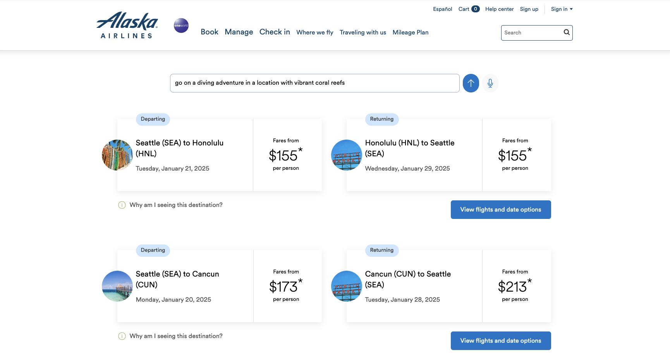This screenshot has width=670, height=357.
Task: Submit the prompt with the arrow button
Action: (x=471, y=83)
